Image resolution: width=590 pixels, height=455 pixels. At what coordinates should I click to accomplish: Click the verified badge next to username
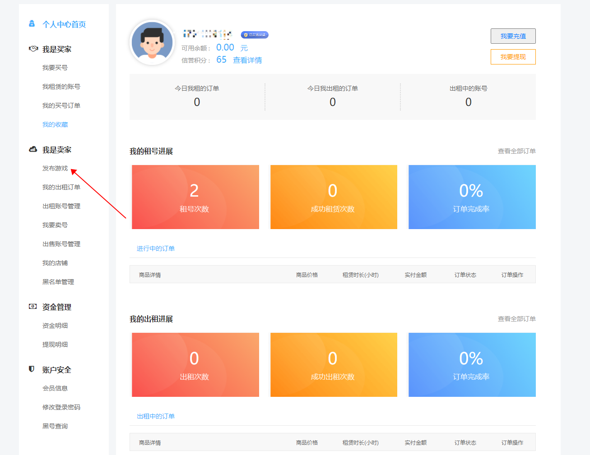coord(255,35)
